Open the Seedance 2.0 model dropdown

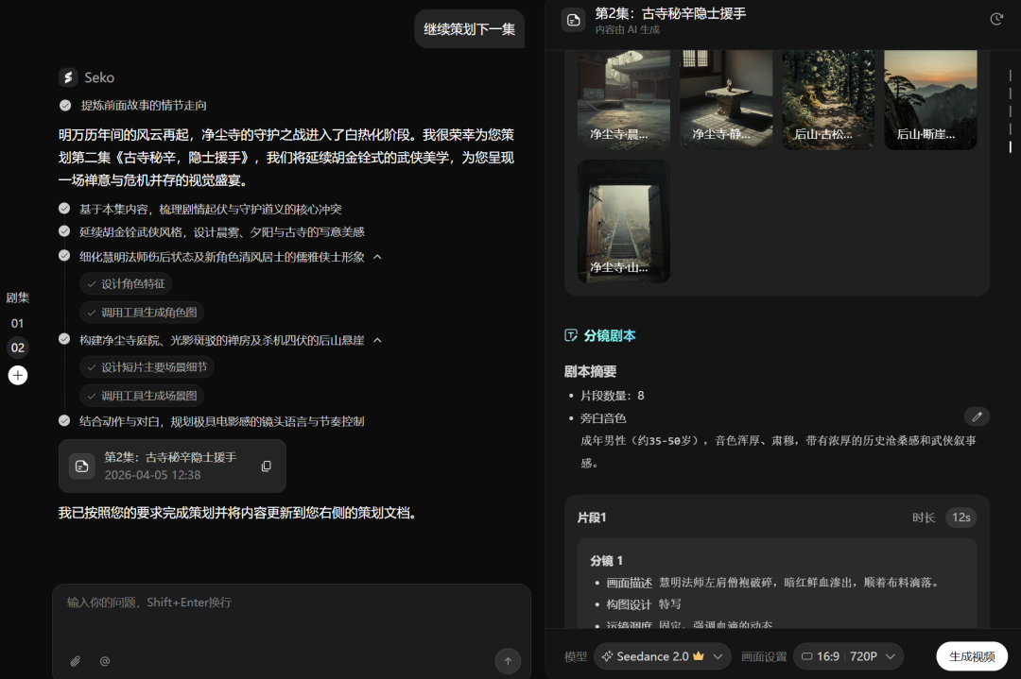pos(662,655)
